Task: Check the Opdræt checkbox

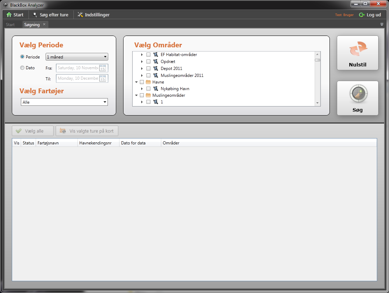Action: pos(148,62)
